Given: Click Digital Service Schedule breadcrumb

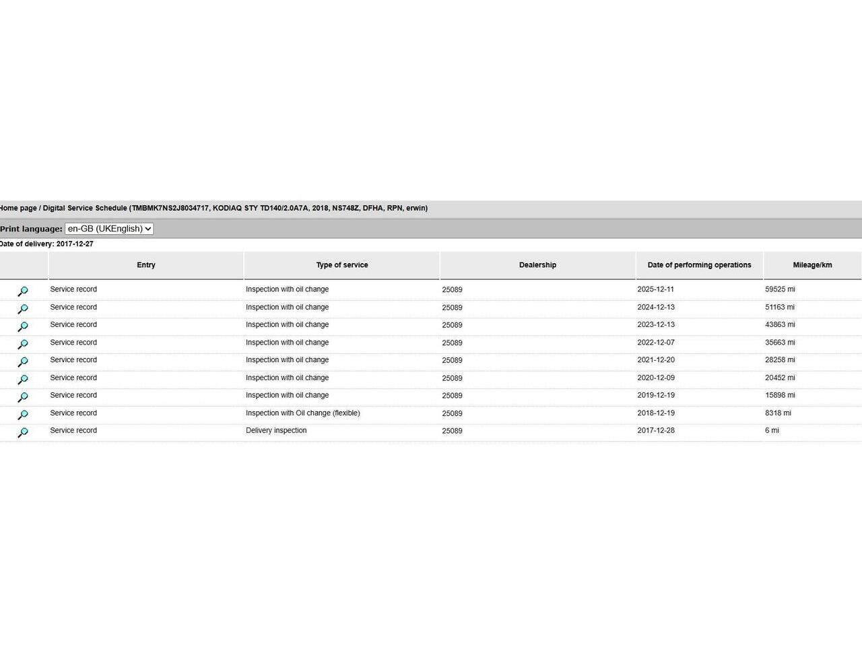Looking at the screenshot, I should coord(85,209).
